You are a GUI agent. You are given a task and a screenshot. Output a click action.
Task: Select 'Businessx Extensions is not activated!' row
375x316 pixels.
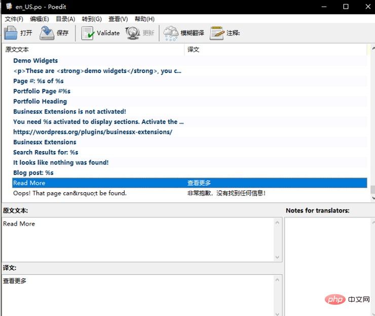(x=190, y=112)
